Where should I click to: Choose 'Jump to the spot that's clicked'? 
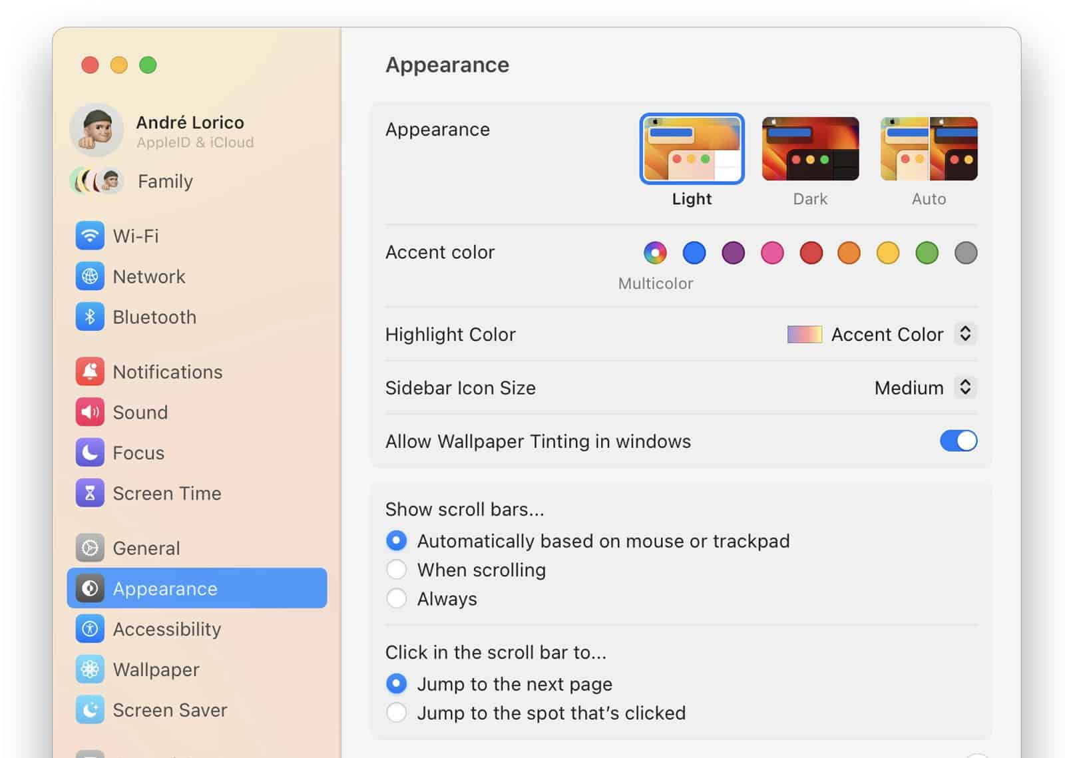point(397,713)
